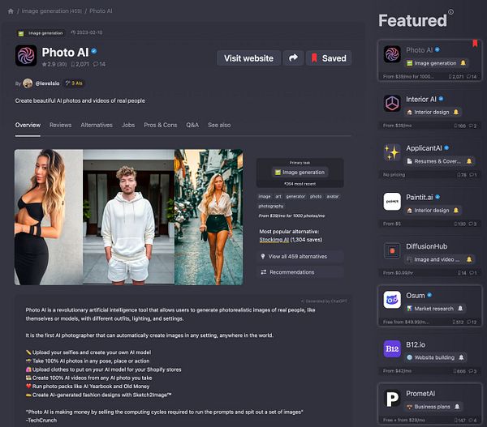Click the Recommendations button

click(300, 272)
